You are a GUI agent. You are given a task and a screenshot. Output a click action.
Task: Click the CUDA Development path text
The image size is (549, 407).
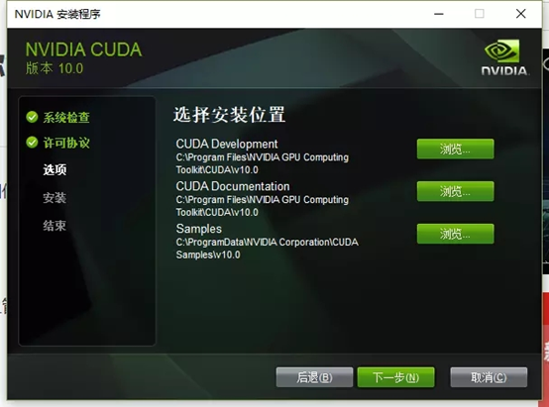[x=263, y=163]
